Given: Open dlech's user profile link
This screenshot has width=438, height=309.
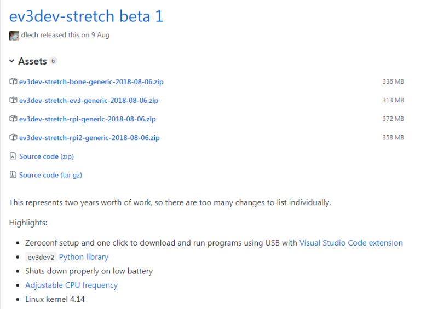Looking at the screenshot, I should (30, 36).
